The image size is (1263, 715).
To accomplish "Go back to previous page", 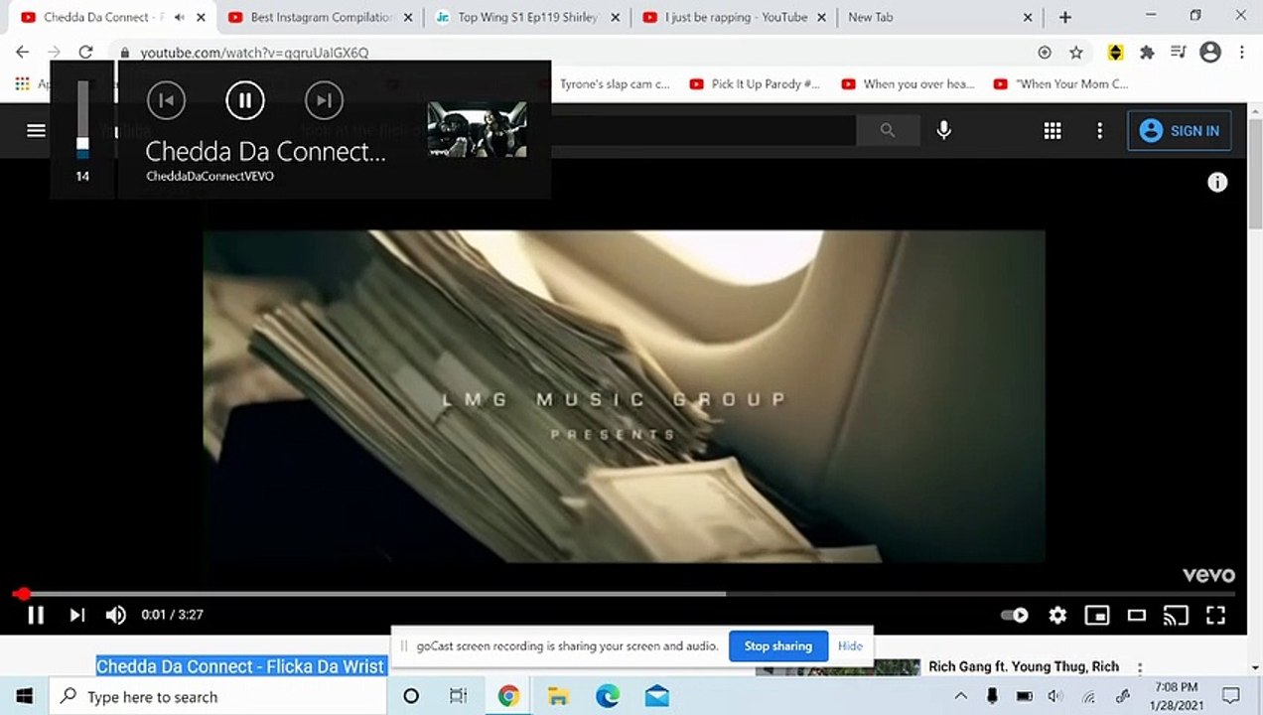I will click(x=22, y=53).
